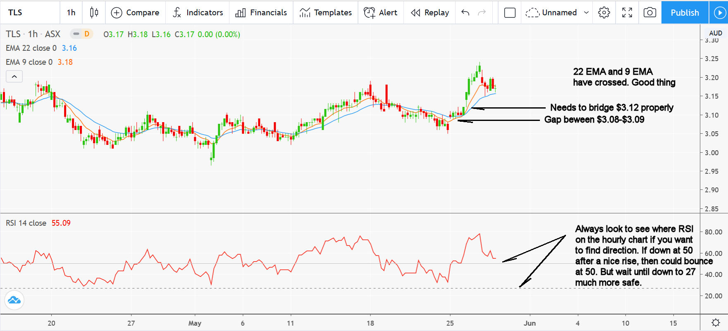Open time axis settings gear at bottom right
This screenshot has height=331, width=728.
716,322
